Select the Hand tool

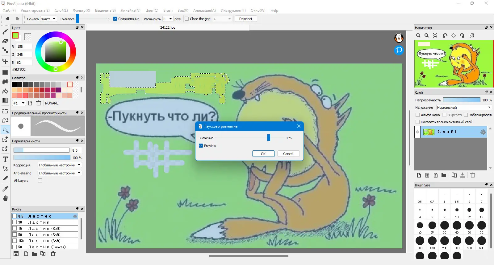pos(5,198)
